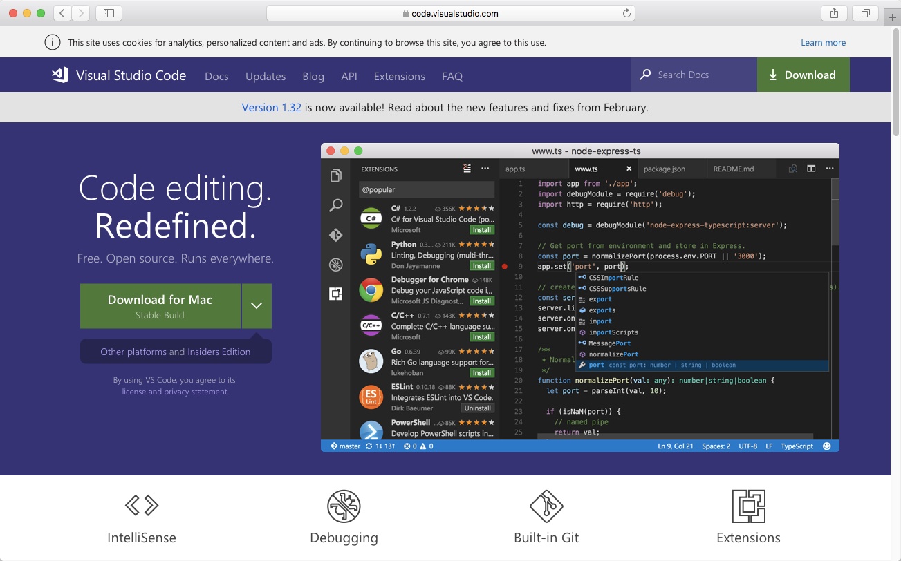
Task: Open the Explorer view in the activity bar
Action: 336,175
